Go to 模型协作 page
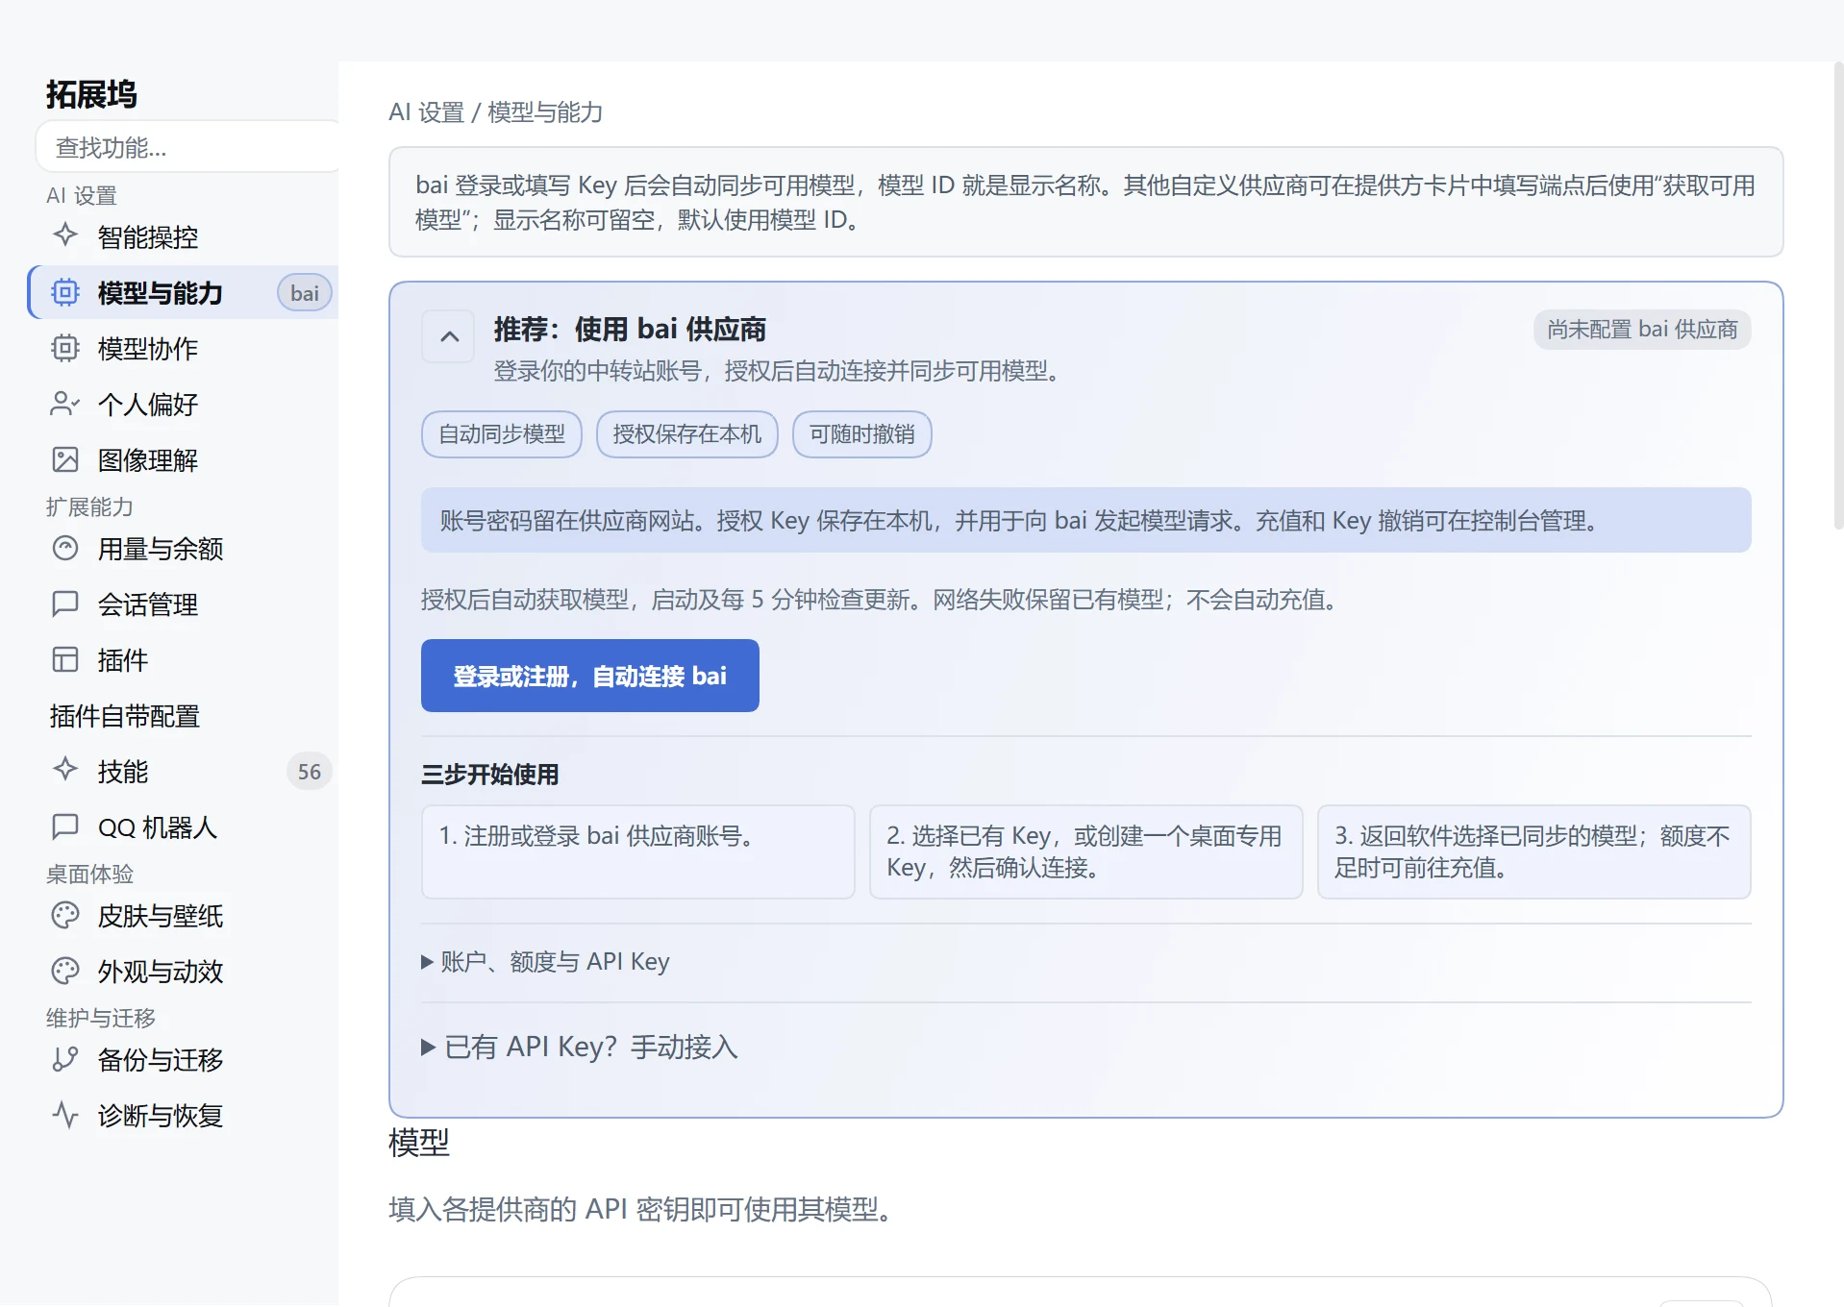 tap(183, 348)
